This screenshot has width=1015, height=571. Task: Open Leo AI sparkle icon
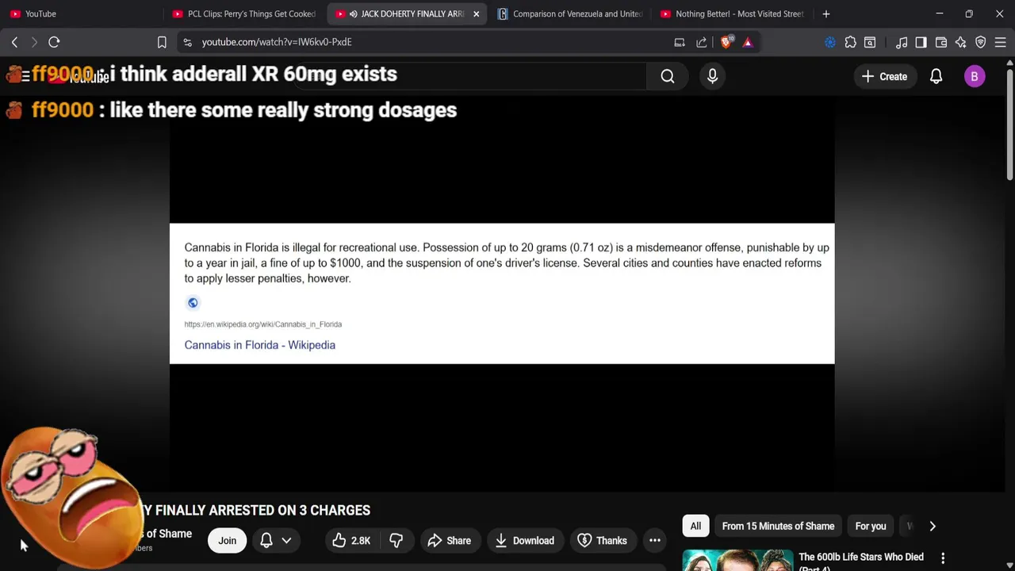pyautogui.click(x=960, y=42)
